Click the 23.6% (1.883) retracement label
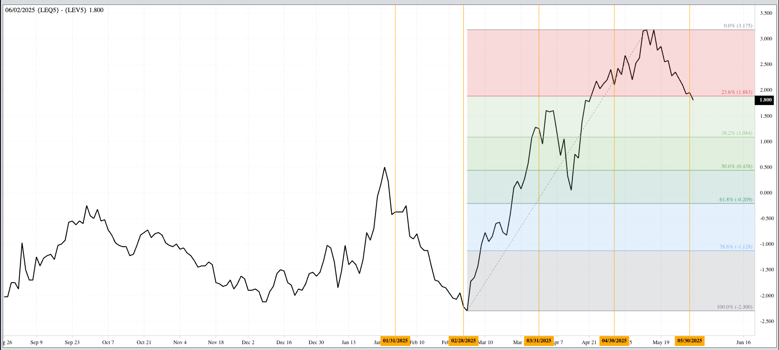Screen dimensions: 779x350 736,92
